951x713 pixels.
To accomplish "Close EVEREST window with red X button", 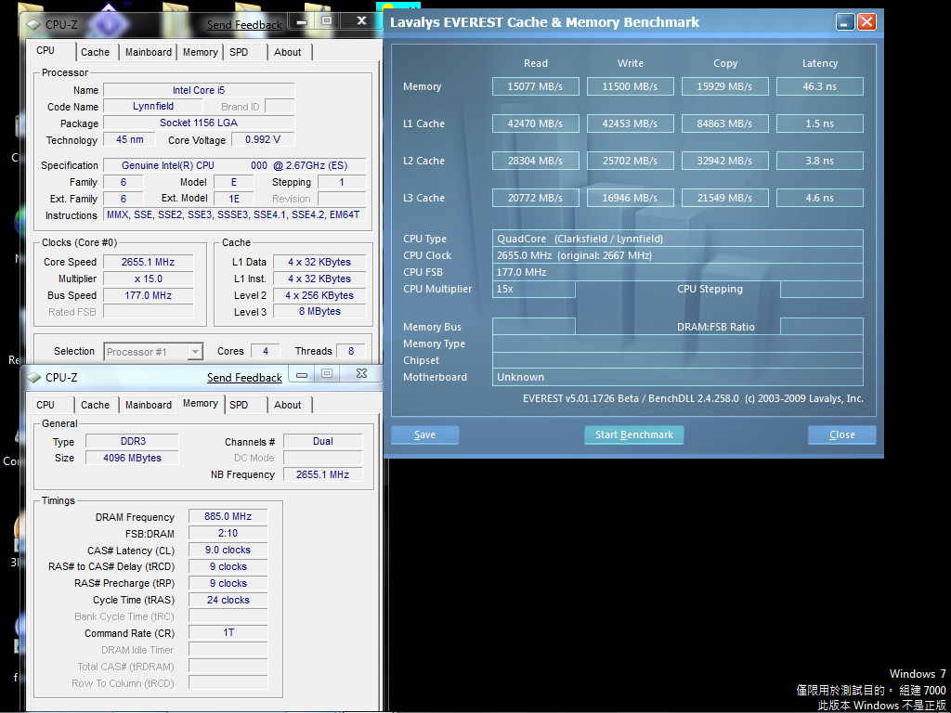I will point(866,22).
